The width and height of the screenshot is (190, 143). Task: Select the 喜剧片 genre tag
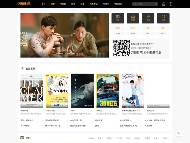tap(118, 28)
